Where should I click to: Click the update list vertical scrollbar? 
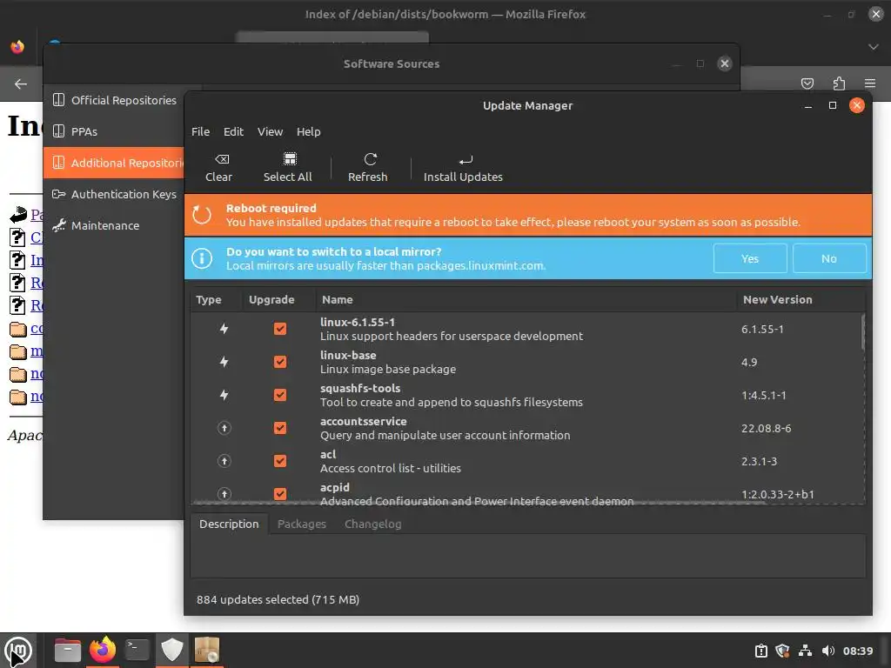pyautogui.click(x=862, y=332)
